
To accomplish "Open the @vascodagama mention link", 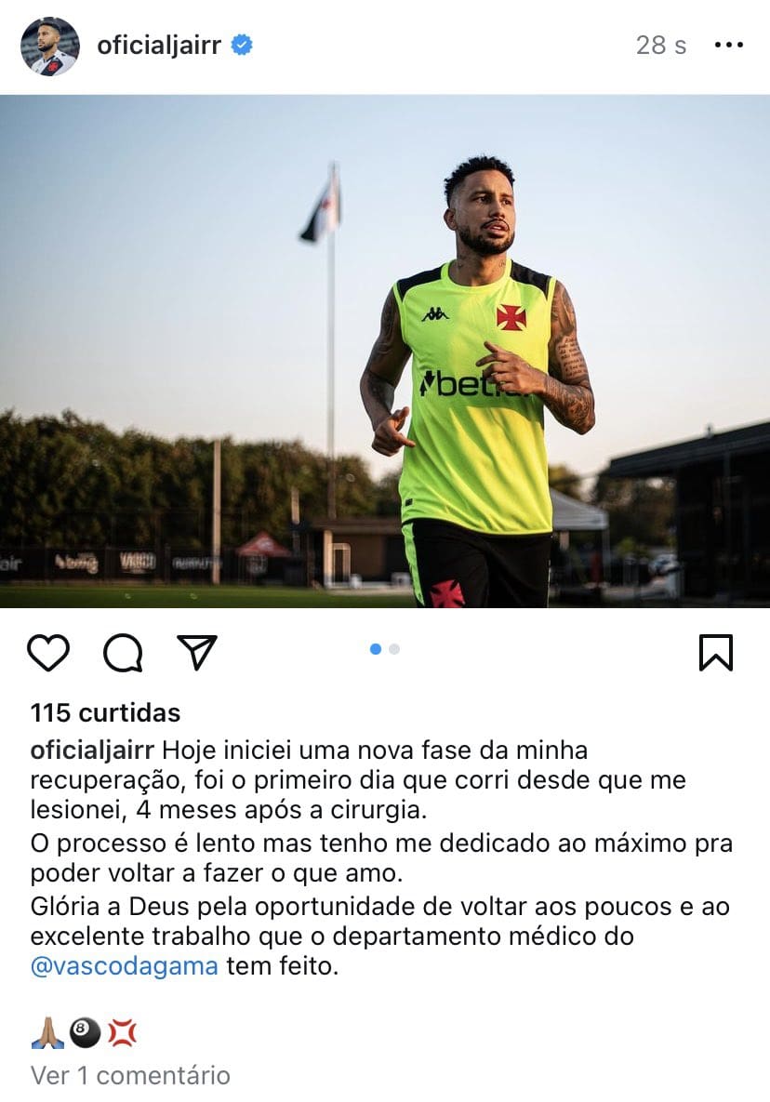I will [125, 966].
